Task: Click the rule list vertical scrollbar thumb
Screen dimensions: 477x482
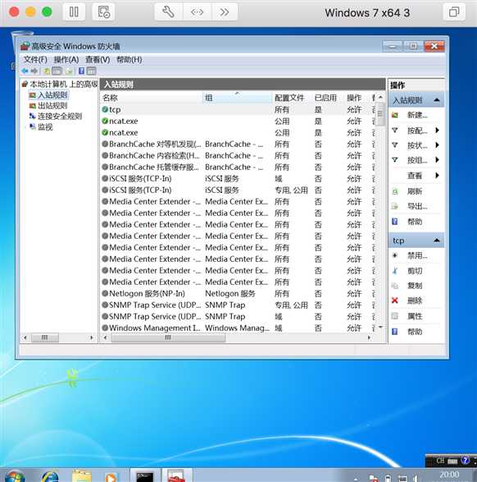Action: (x=380, y=114)
